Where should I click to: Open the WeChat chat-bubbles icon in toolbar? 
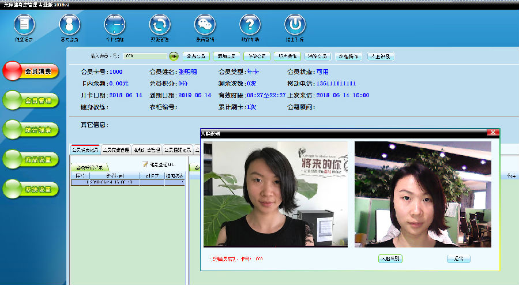[205, 24]
